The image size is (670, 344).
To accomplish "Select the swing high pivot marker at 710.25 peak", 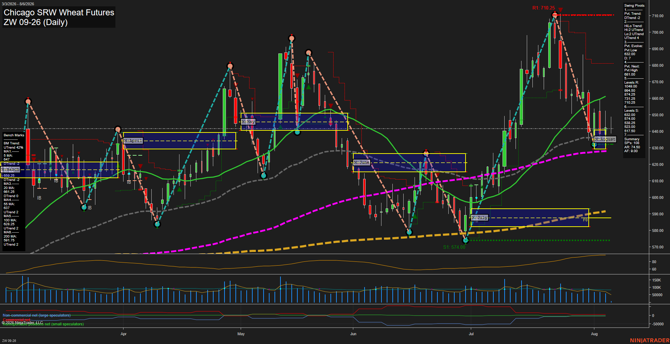I will (x=555, y=15).
